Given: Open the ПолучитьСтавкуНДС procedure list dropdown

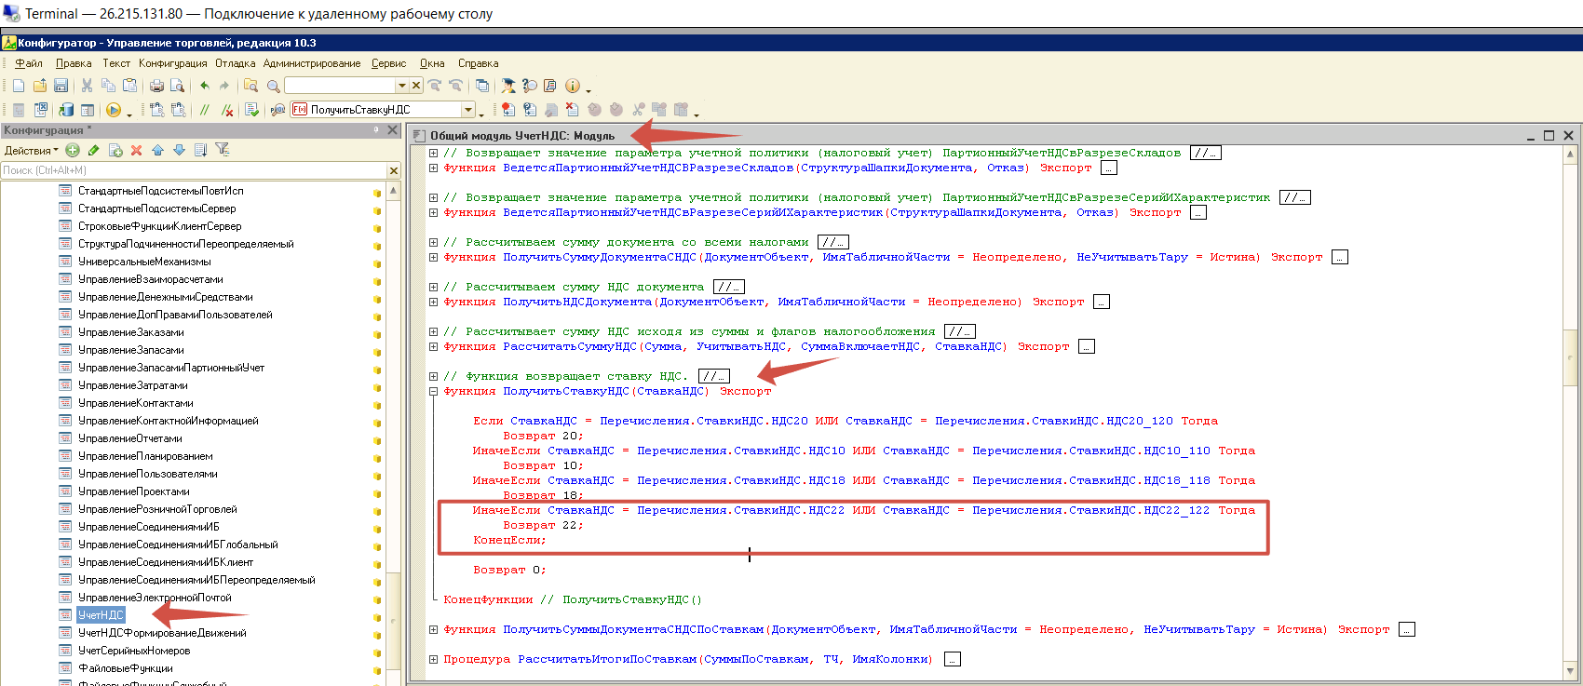Looking at the screenshot, I should [x=468, y=110].
